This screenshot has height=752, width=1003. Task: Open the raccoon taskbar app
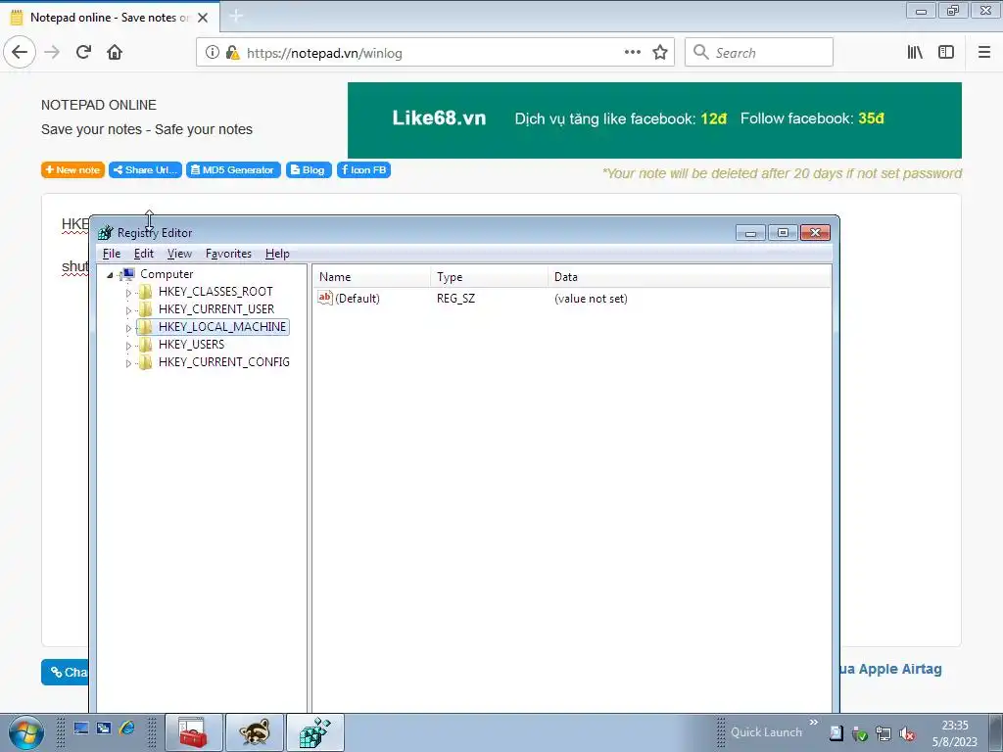click(255, 732)
